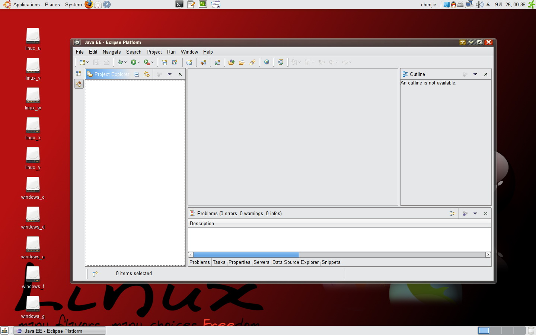536x335 pixels.
Task: Open the Forward navigation history dropdown
Action: 350,62
